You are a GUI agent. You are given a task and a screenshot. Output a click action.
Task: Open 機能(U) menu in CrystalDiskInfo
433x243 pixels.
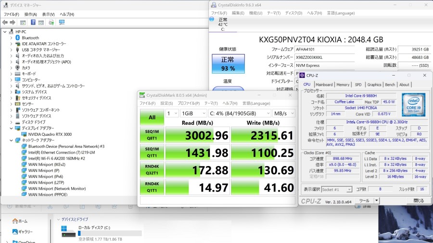tap(256, 13)
